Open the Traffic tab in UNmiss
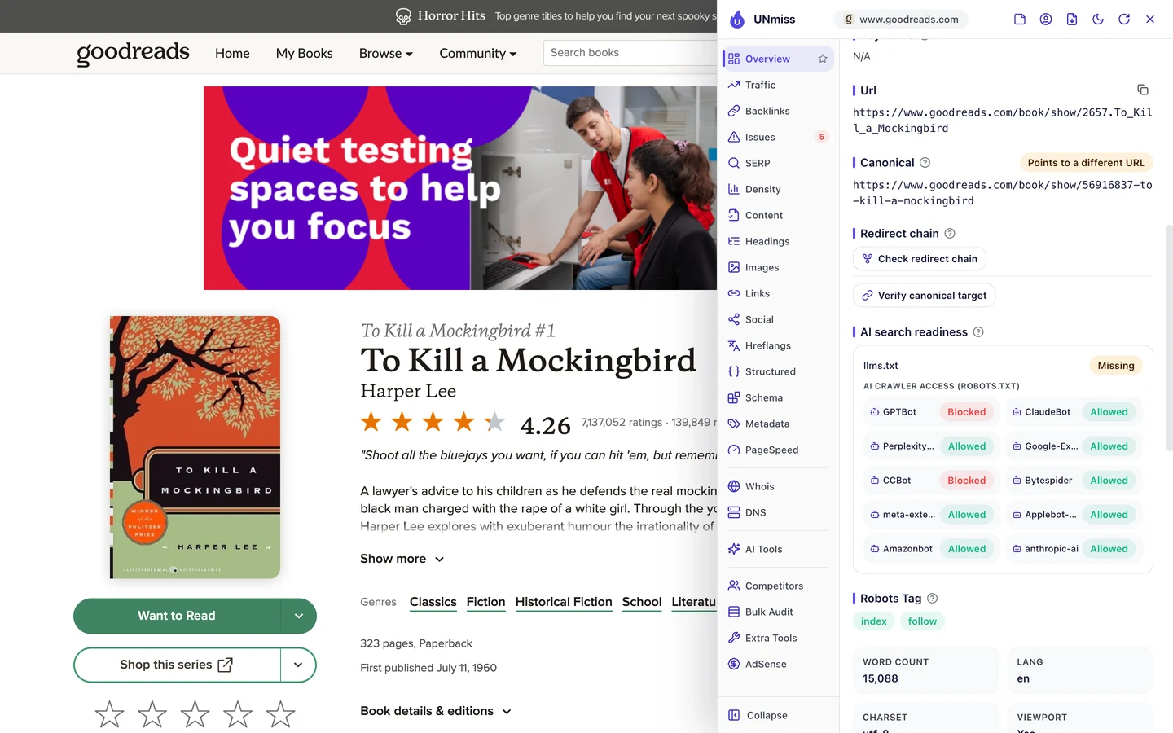 [x=778, y=85]
